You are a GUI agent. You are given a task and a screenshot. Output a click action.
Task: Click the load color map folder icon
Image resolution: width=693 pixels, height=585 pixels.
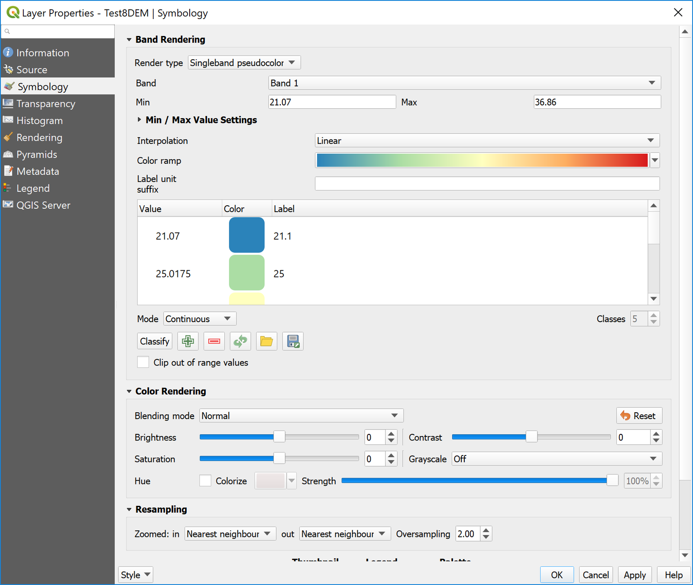pyautogui.click(x=266, y=341)
